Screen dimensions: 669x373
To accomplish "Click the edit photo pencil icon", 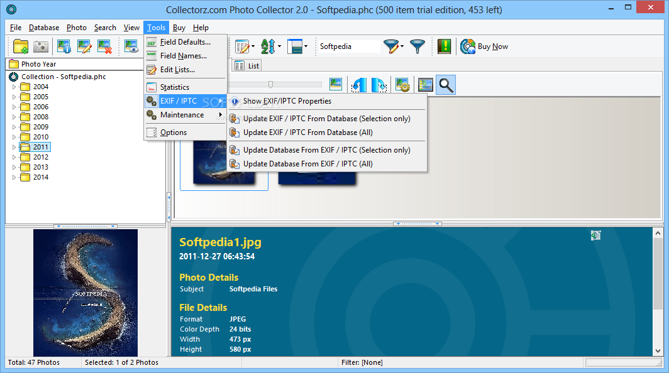I will (x=84, y=46).
